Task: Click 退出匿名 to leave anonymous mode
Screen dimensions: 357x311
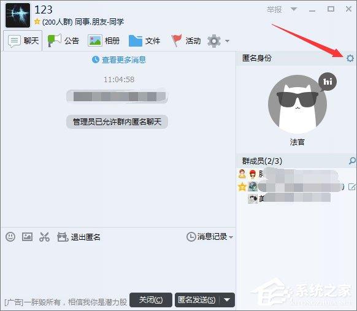Action: [79, 237]
